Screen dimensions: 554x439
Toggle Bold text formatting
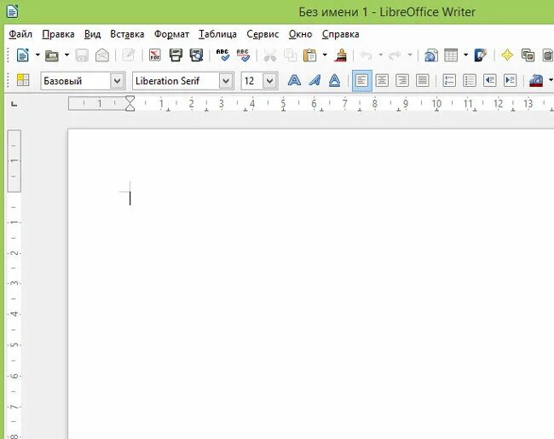[x=294, y=81]
